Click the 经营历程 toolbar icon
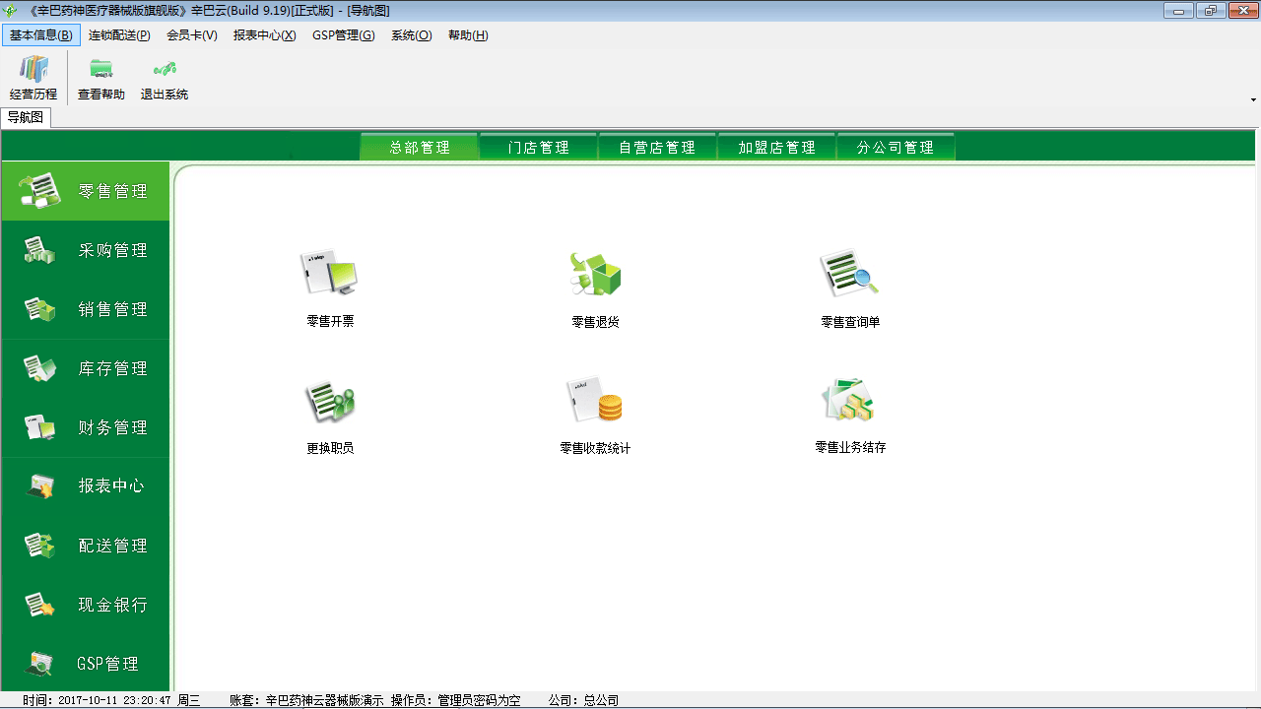The height and width of the screenshot is (709, 1261). click(x=33, y=79)
